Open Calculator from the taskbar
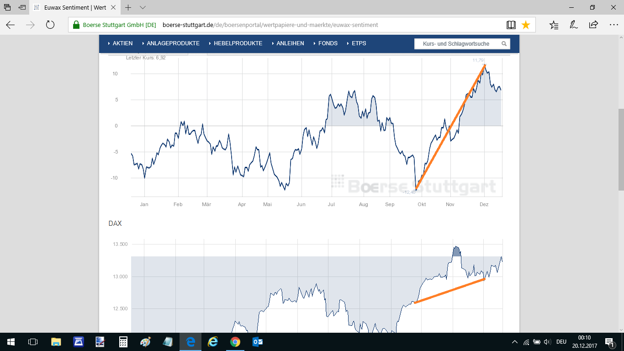 123,342
